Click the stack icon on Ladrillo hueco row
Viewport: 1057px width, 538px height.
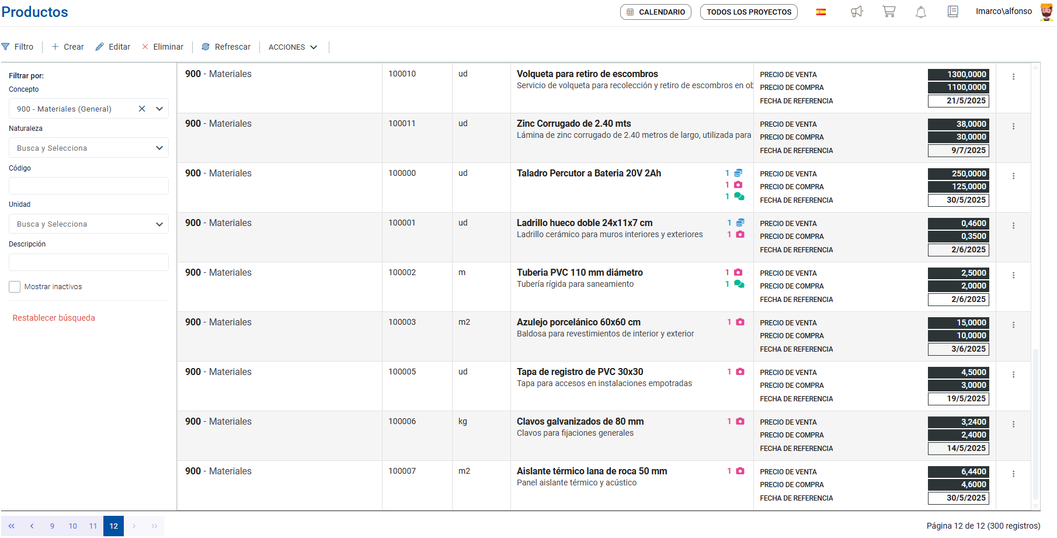click(740, 223)
